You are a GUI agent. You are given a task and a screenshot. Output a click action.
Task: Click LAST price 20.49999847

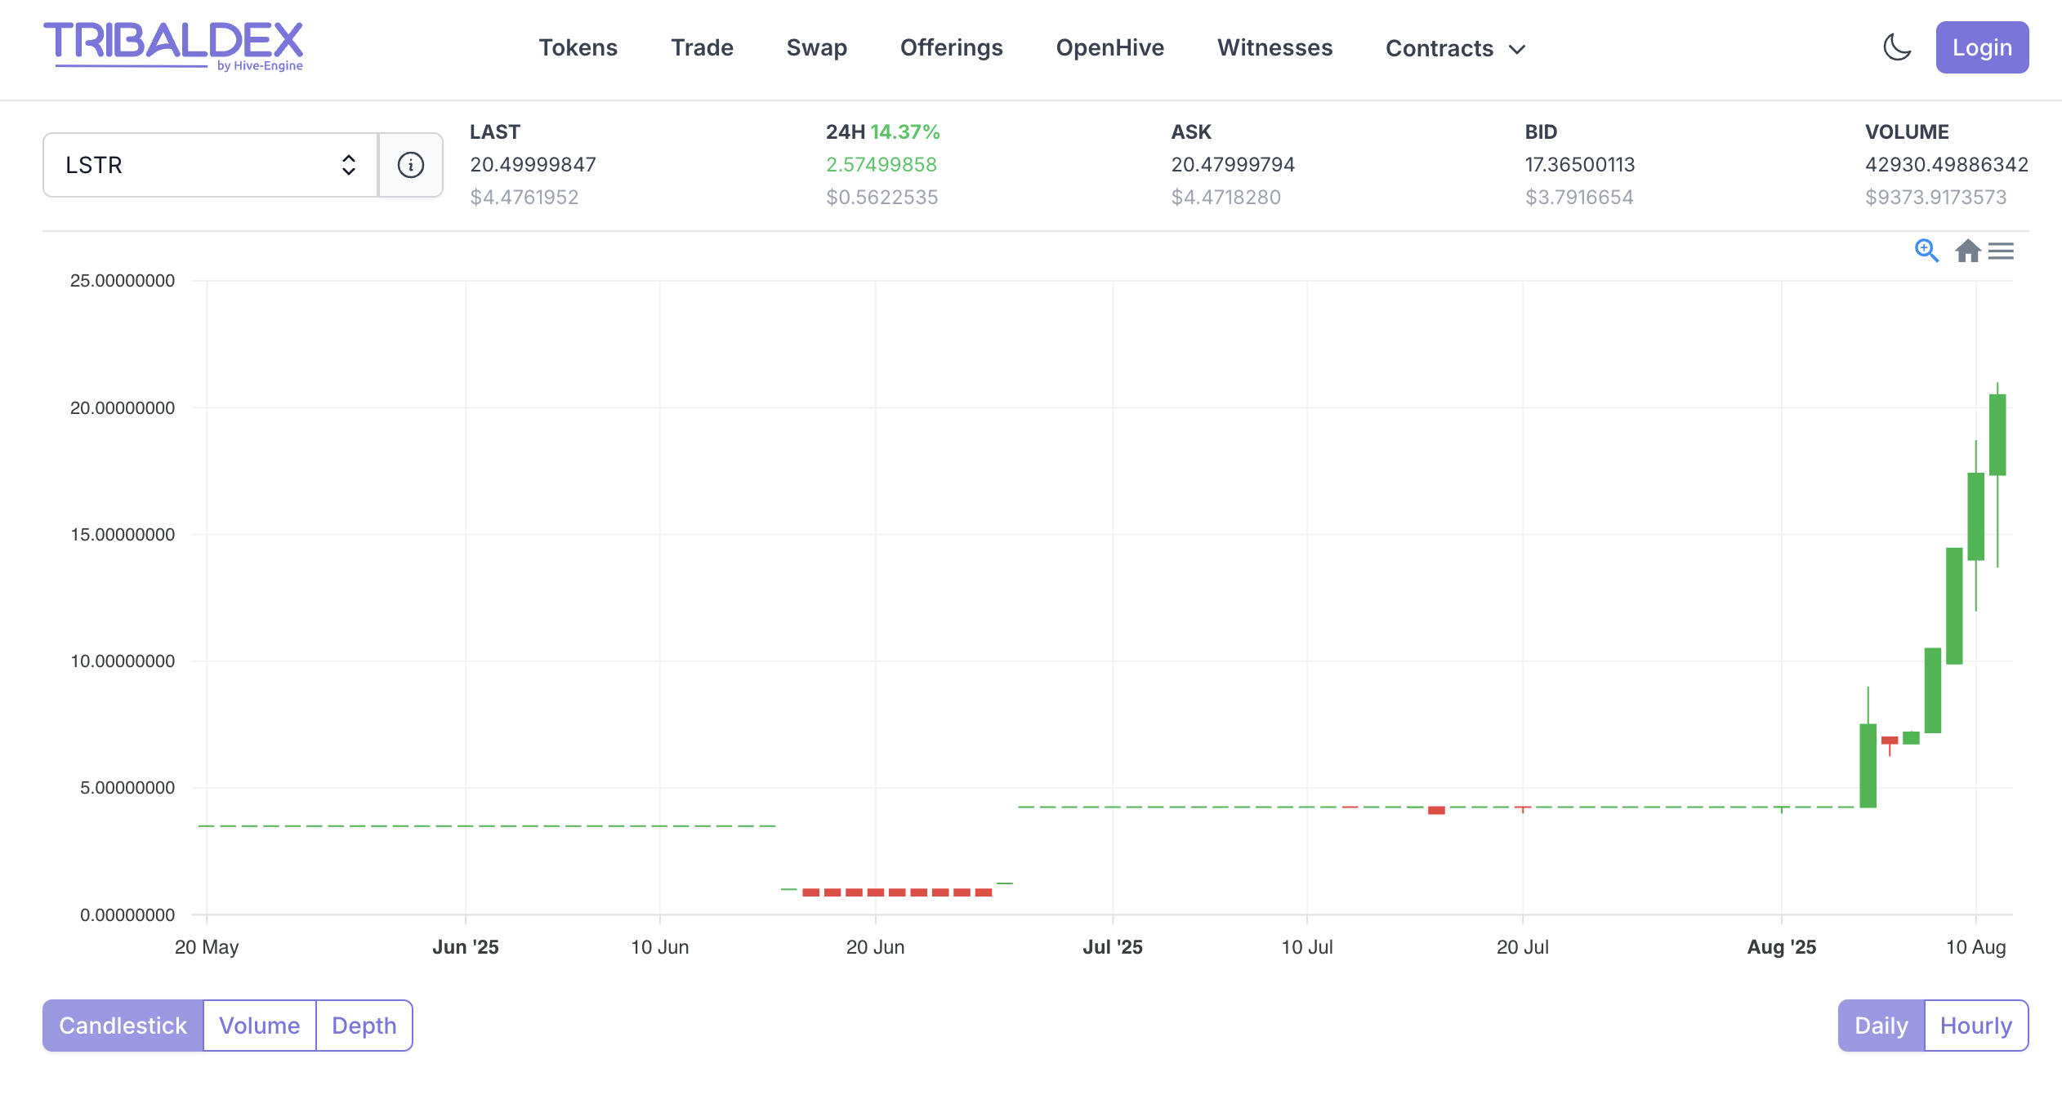coord(533,164)
